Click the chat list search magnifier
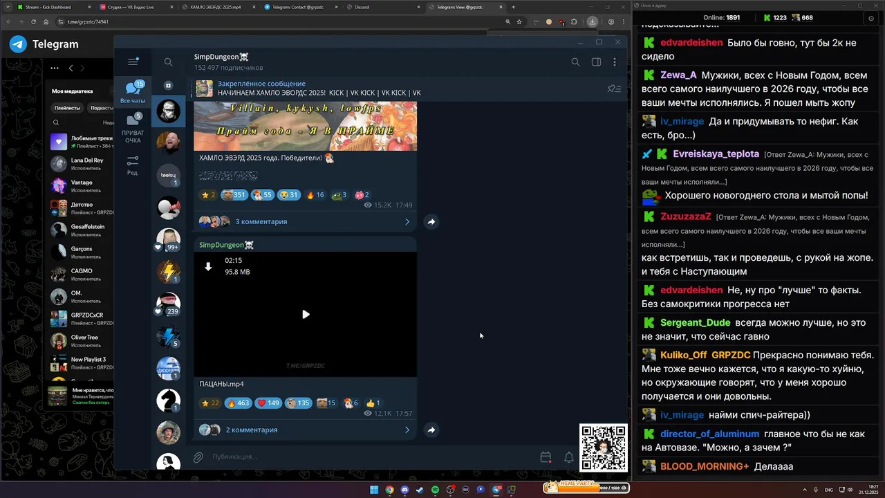 point(168,62)
